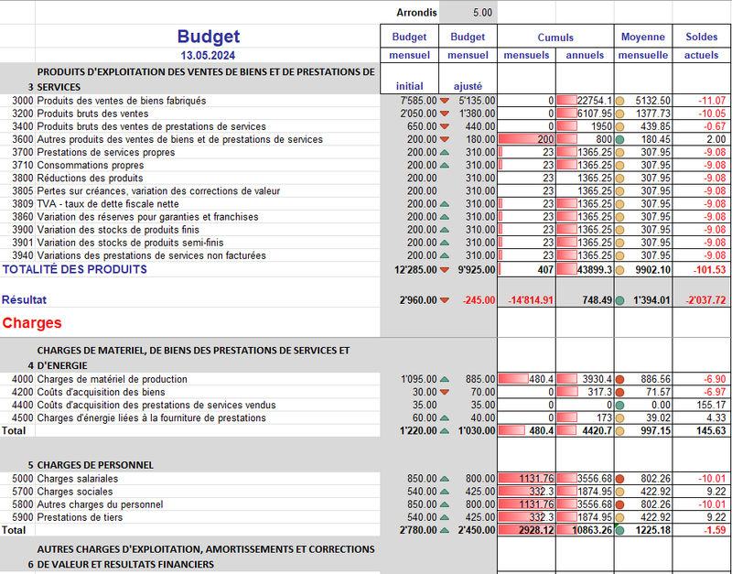
Task: Select the Cumuls column header
Action: [555, 37]
